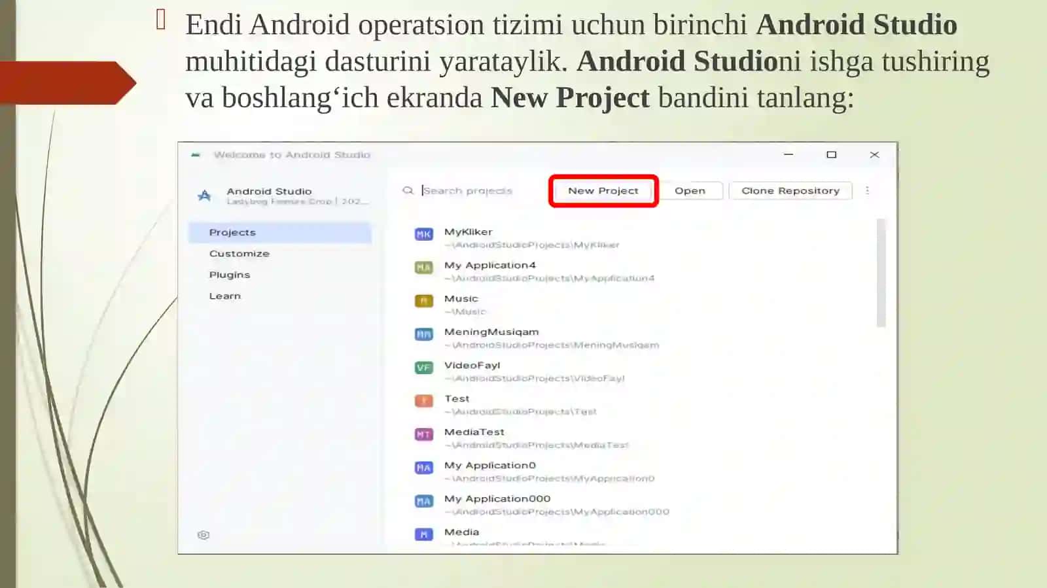Open the Customize section

point(239,254)
